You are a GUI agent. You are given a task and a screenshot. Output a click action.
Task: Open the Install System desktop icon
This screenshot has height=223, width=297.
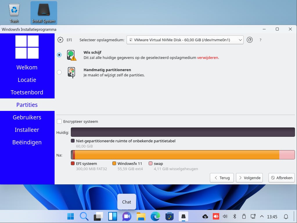coord(44,13)
